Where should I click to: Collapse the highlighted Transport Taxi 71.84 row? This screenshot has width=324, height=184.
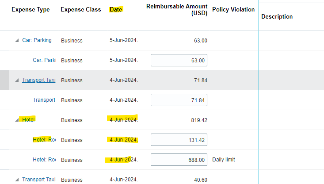pyautogui.click(x=17, y=80)
